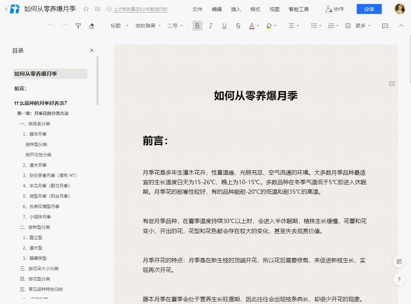
Task: Open the 智能工具 menu
Action: point(299,9)
